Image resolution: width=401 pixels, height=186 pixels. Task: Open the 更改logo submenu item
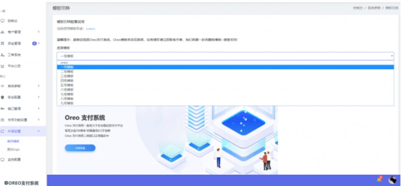[13, 149]
